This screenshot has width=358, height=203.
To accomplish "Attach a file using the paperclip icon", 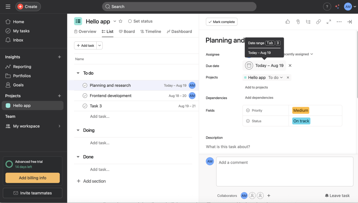I will (x=298, y=21).
